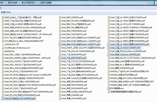Select AMD_英业达_PIAGET_6050A2268301 _HP 4416s.pdf

(x=28, y=34)
